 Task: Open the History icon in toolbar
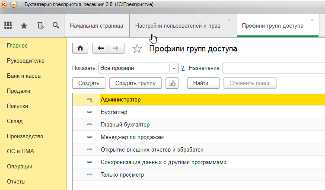coord(40,25)
